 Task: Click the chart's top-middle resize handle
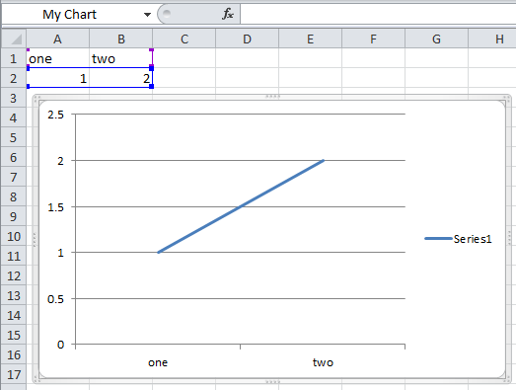273,97
